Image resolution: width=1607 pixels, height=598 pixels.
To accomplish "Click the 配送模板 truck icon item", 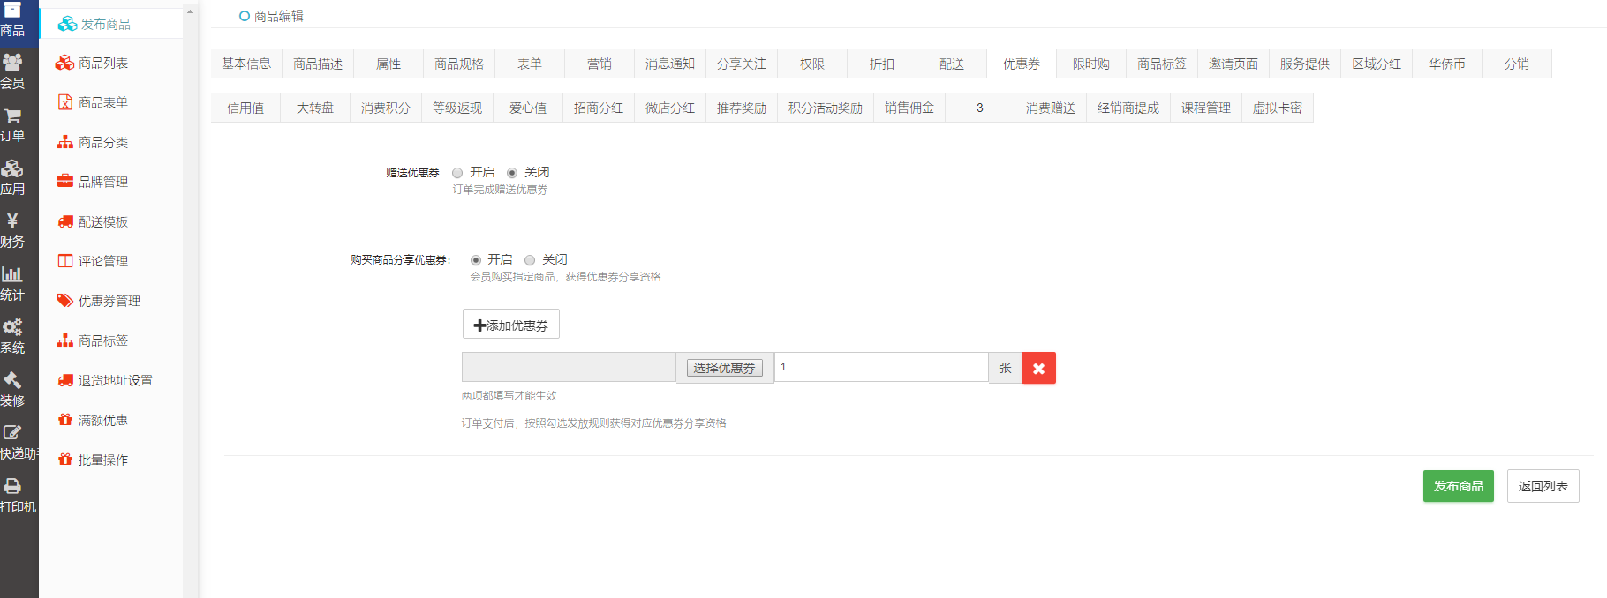I will click(x=65, y=221).
